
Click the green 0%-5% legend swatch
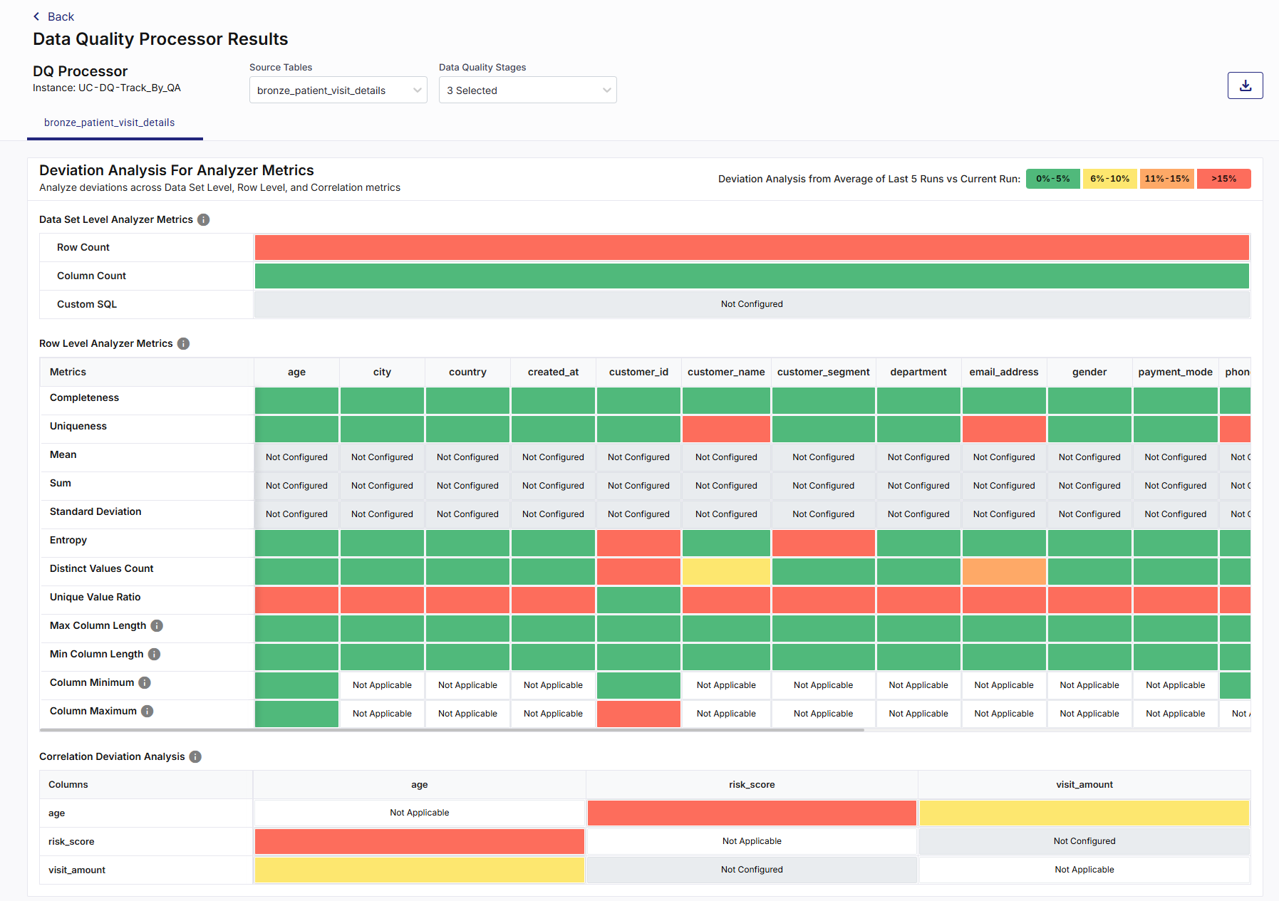point(1053,179)
